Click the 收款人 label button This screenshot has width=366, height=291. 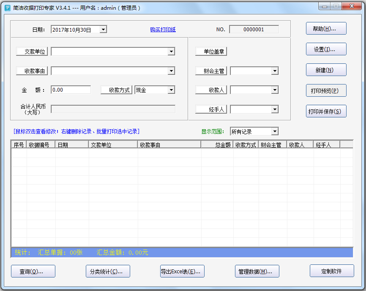[211, 90]
